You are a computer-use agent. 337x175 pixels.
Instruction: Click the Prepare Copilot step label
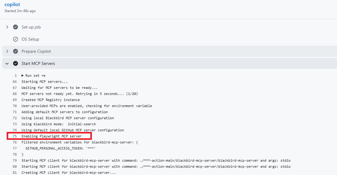pos(36,52)
